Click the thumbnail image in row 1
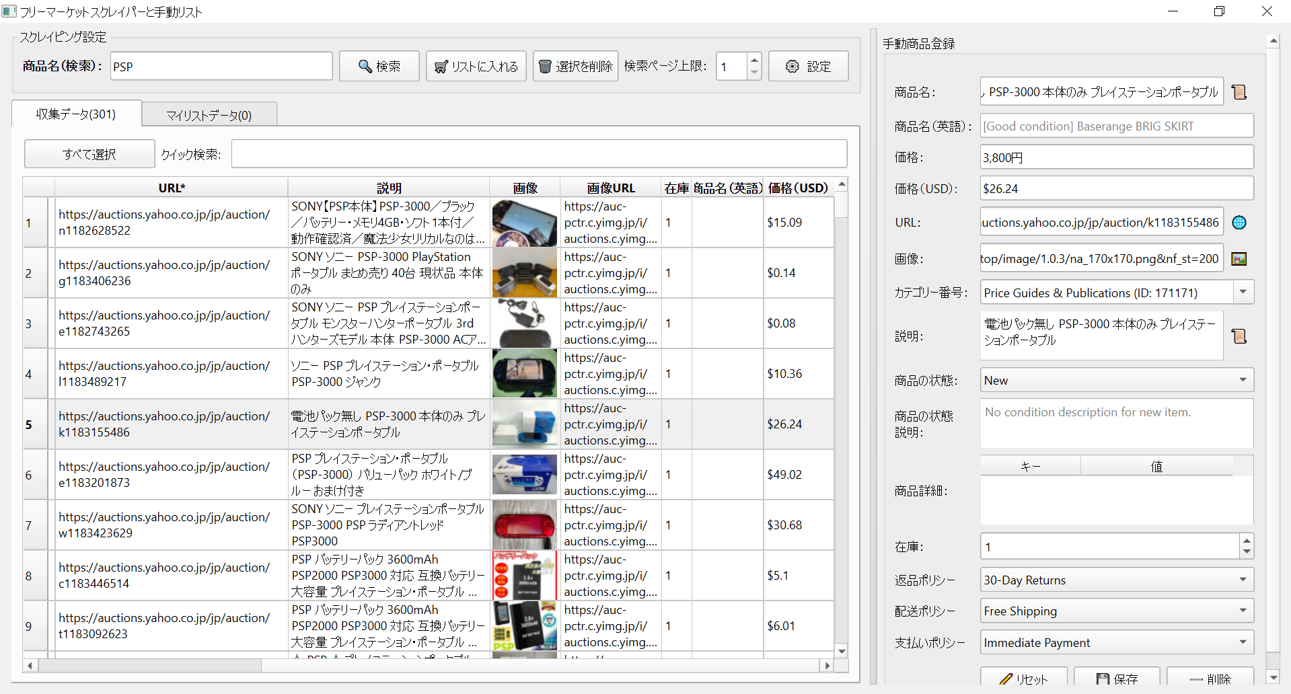The image size is (1291, 694). [x=525, y=223]
